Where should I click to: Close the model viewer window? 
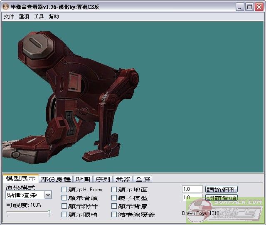tap(259, 7)
